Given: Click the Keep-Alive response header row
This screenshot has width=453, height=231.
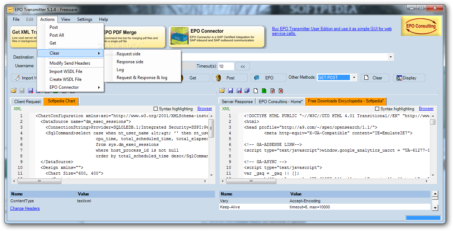Looking at the screenshot, I should [325, 207].
